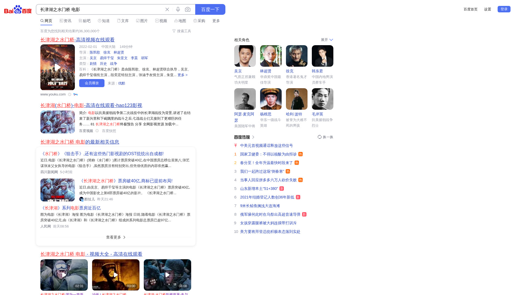Play the movie poster video
Viewport: 517px width, 295px height.
(x=58, y=67)
